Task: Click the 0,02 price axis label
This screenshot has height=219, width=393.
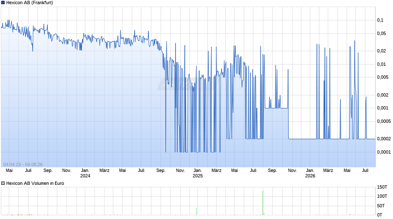Action: (381, 51)
